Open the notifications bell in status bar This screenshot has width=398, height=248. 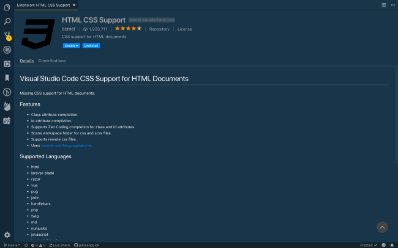click(x=391, y=244)
